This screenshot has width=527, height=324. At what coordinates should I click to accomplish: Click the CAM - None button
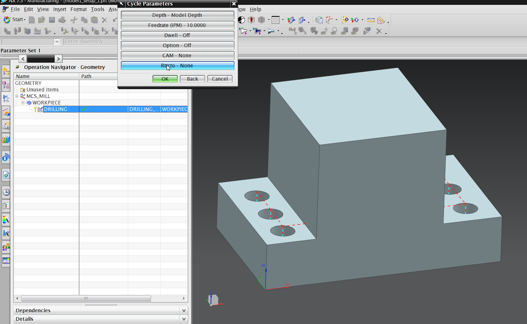pos(178,56)
